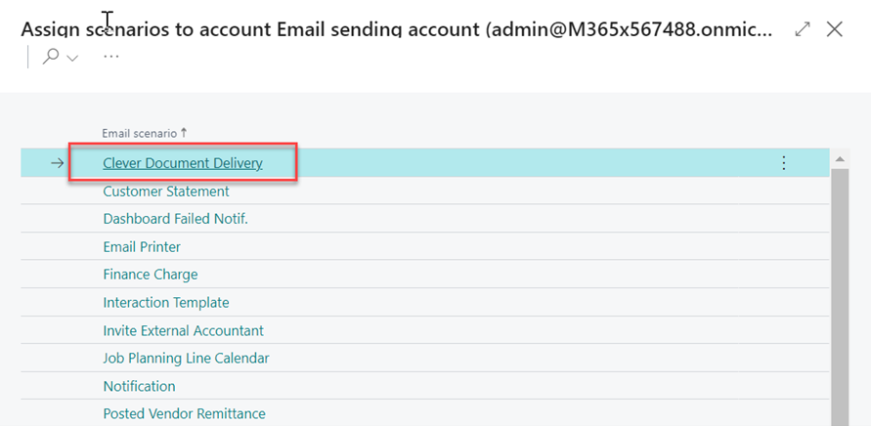Select the Invite External Accountant scenario
The width and height of the screenshot is (871, 426).
pos(184,330)
